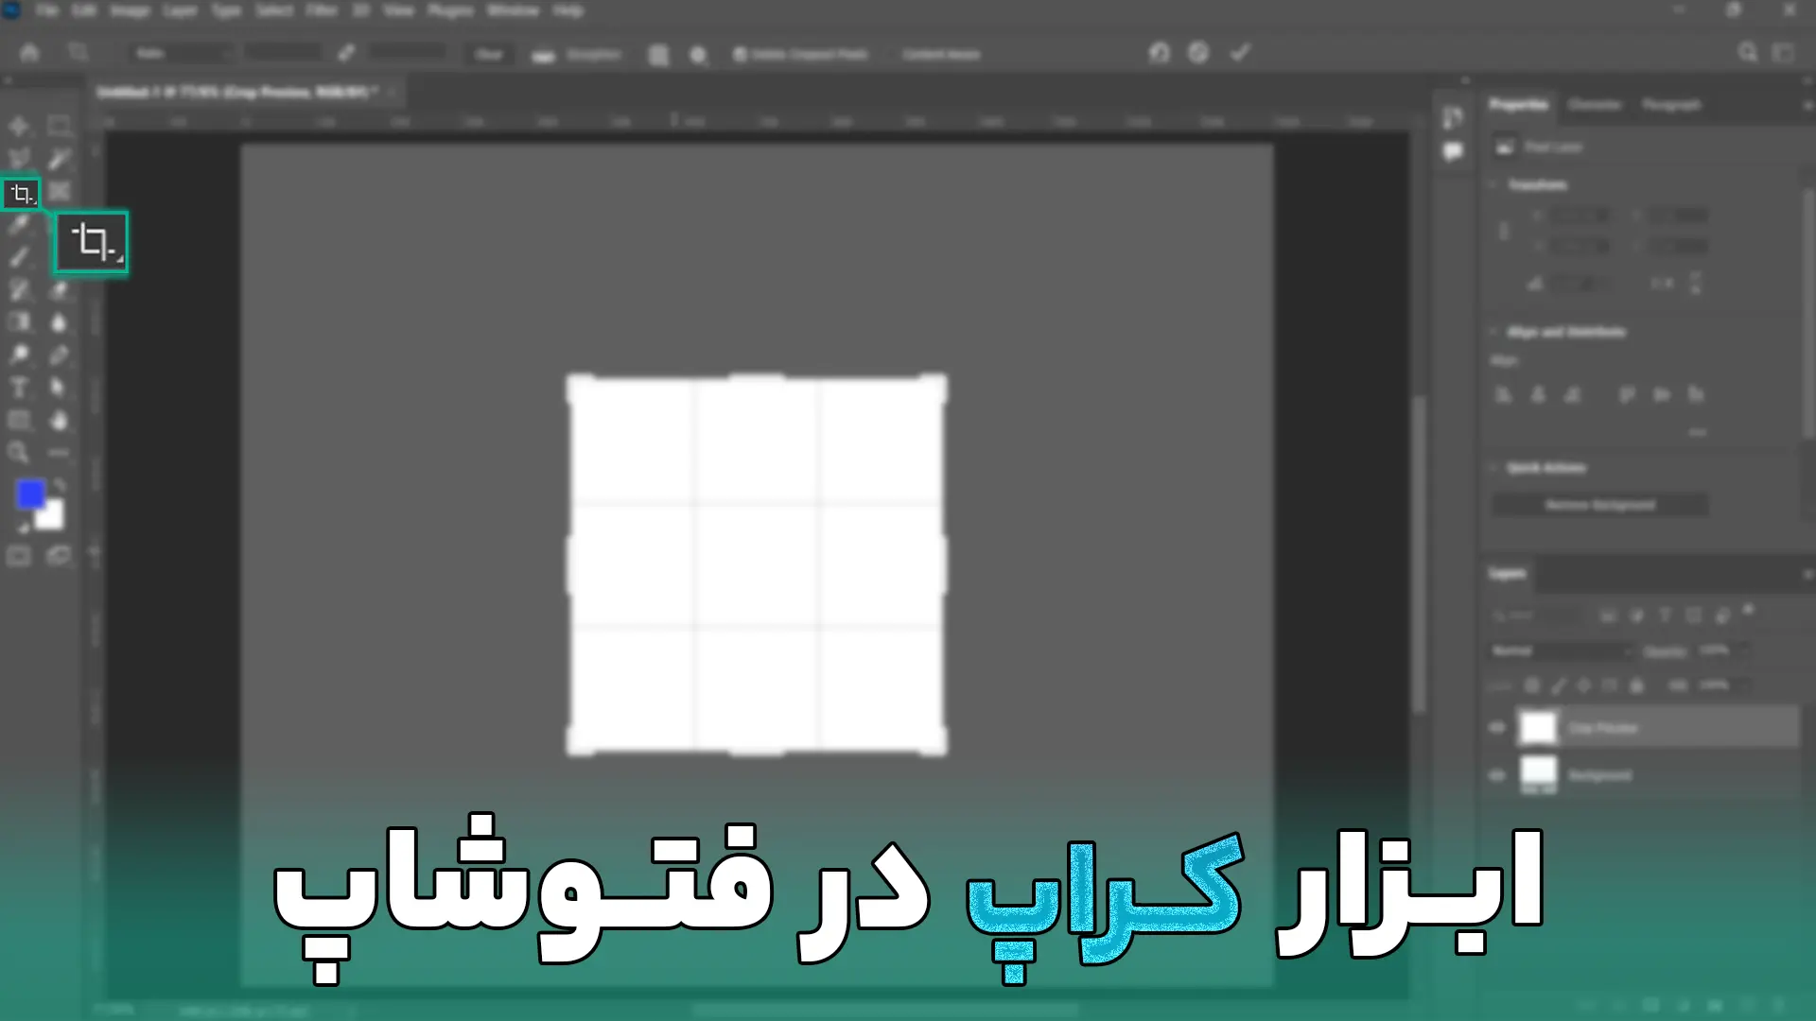1816x1021 pixels.
Task: Swap foreground and background colors
Action: click(x=60, y=485)
